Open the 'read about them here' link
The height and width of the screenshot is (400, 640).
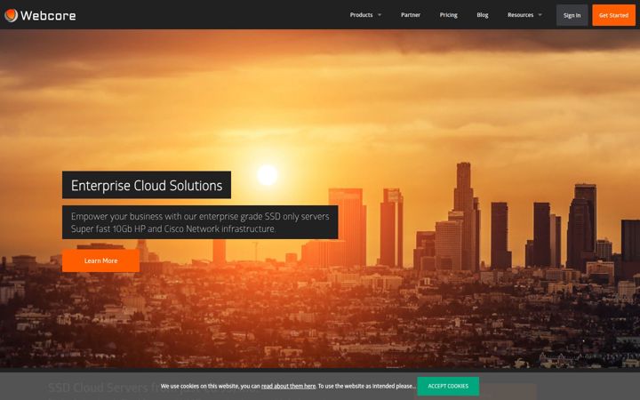(288, 386)
